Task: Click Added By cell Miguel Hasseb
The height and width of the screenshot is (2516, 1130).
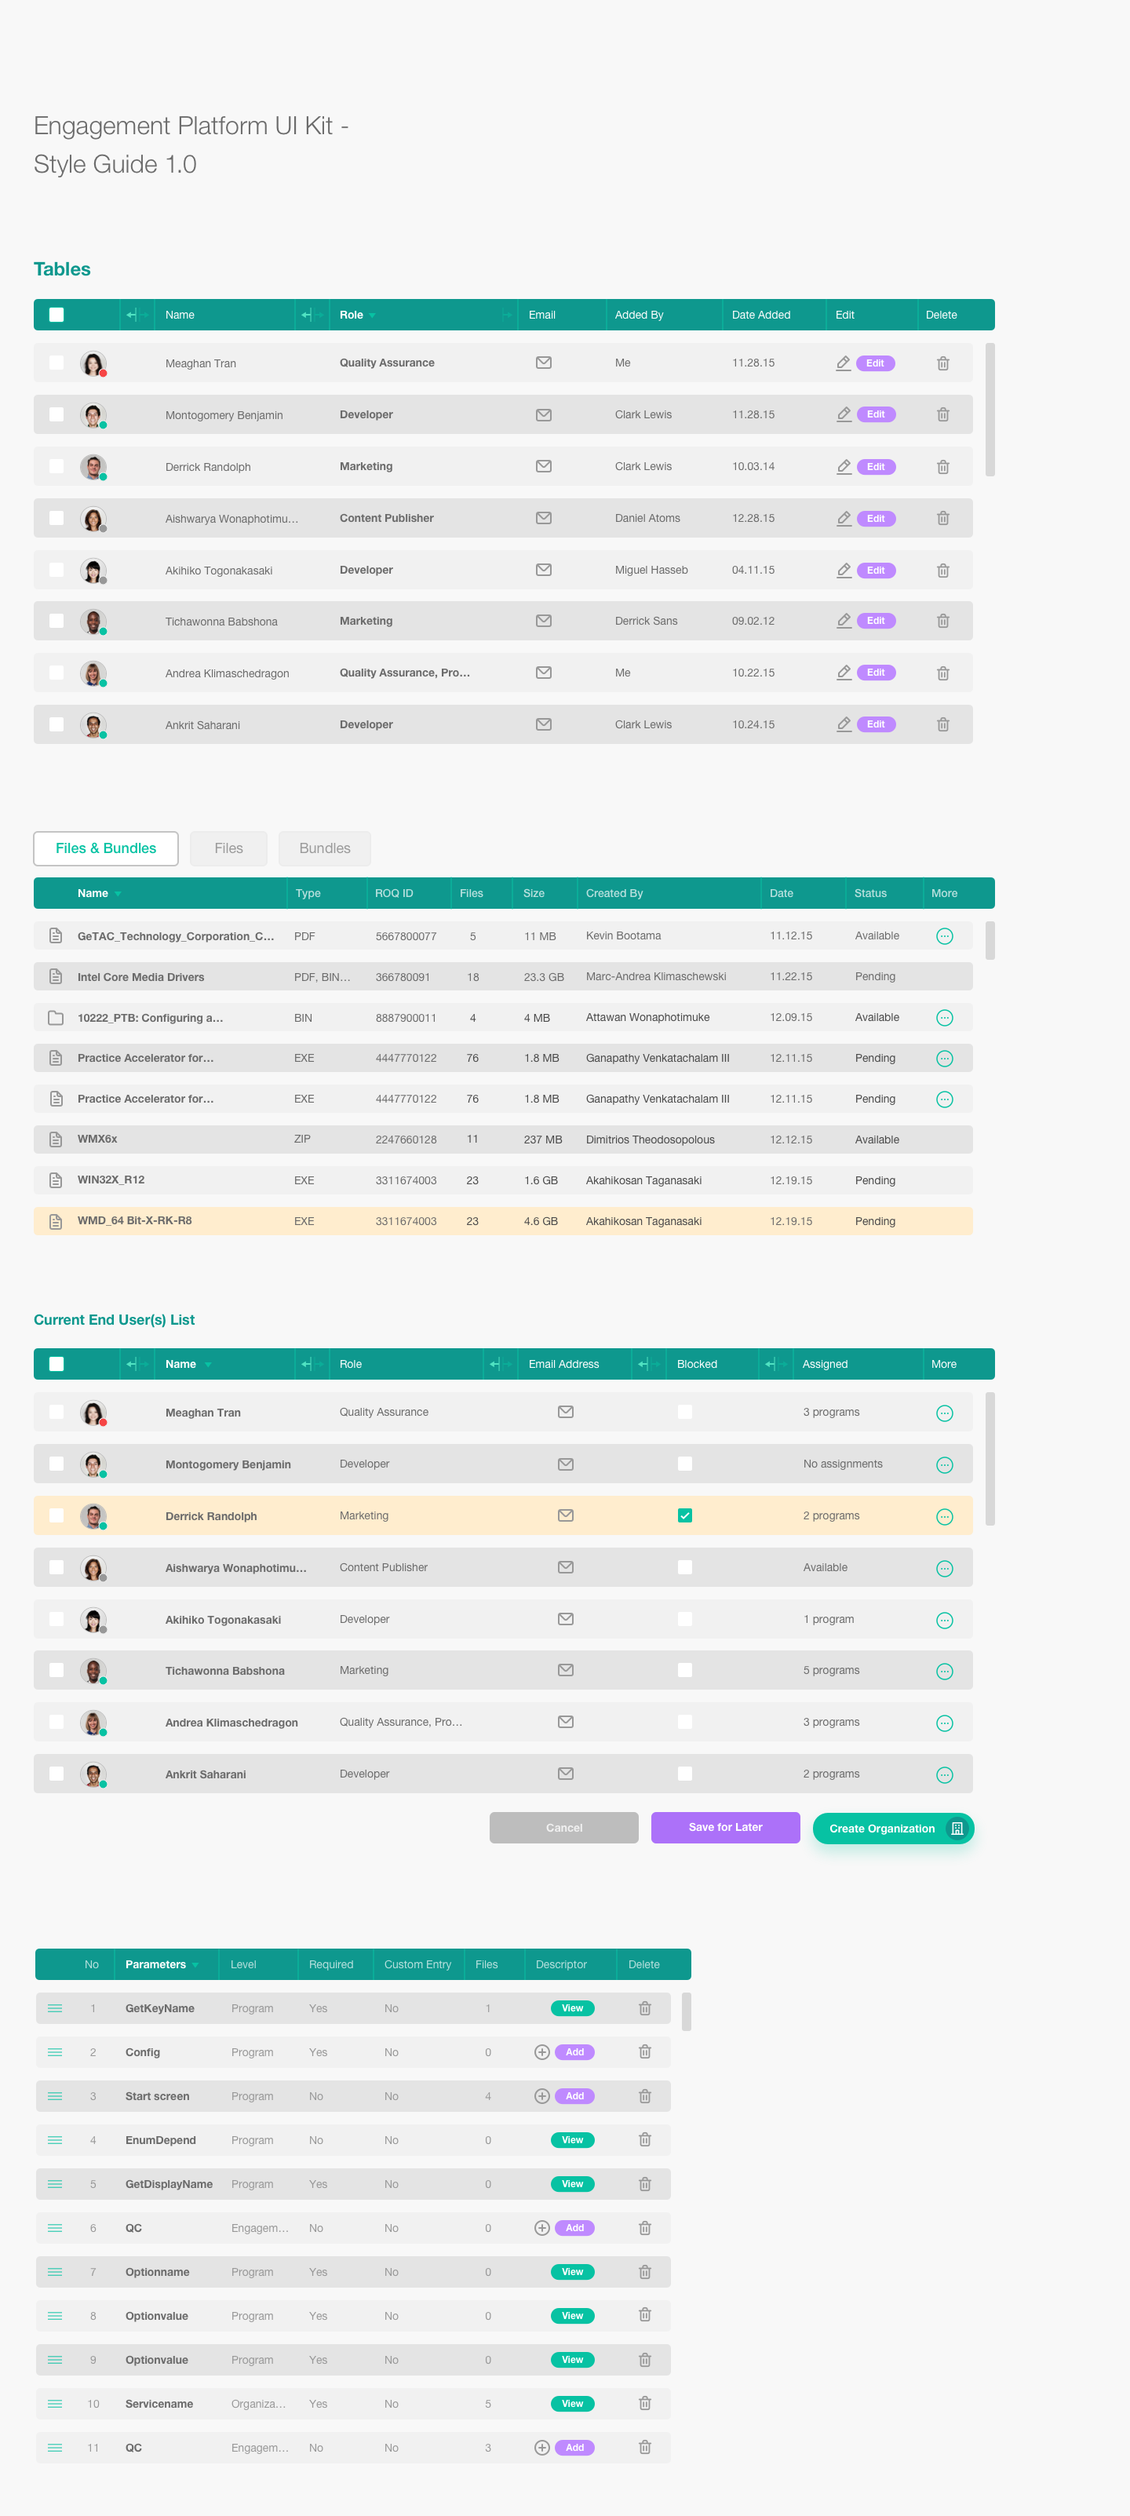Action: pyautogui.click(x=651, y=570)
